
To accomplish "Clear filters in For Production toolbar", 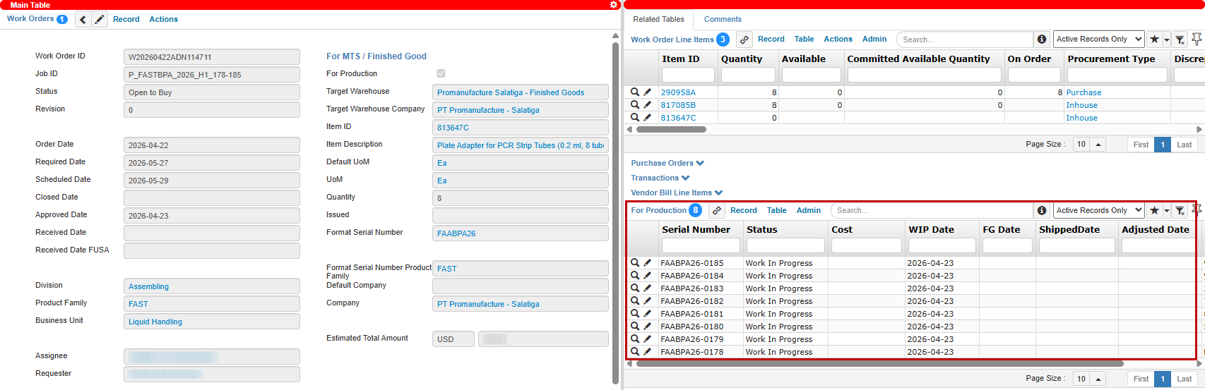I will click(x=1180, y=211).
